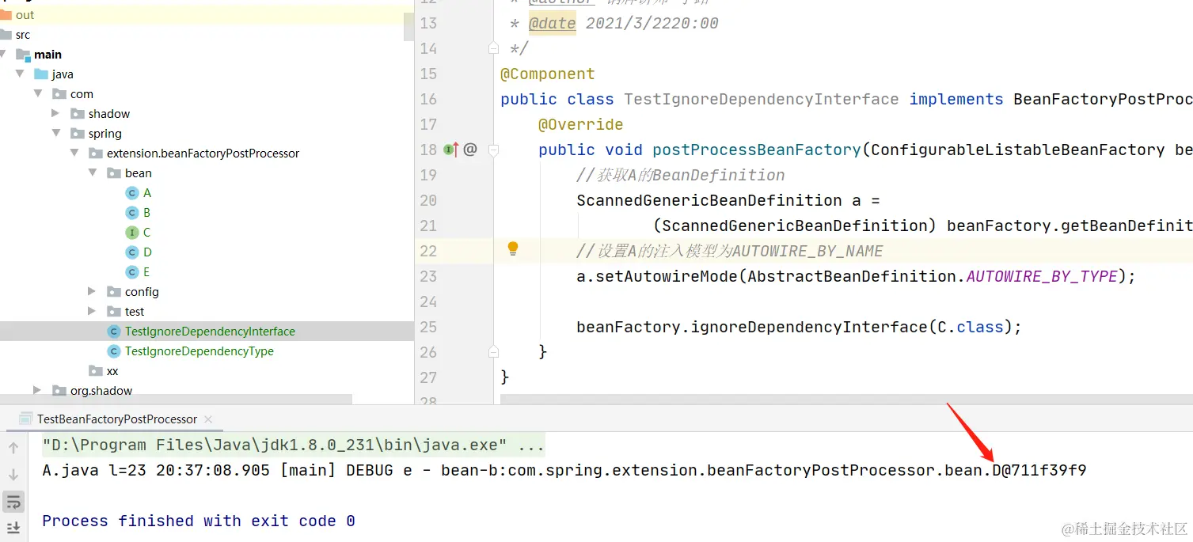Click the yellow lightbulb intention icon

[513, 248]
